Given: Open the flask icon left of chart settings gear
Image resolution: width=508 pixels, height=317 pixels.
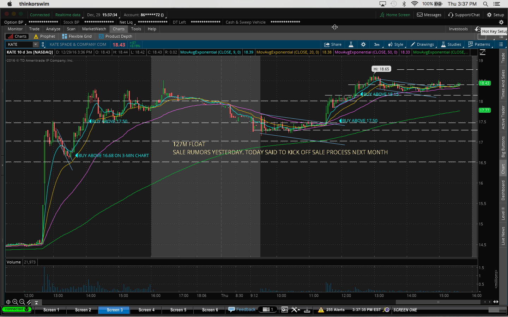Looking at the screenshot, I should point(351,44).
